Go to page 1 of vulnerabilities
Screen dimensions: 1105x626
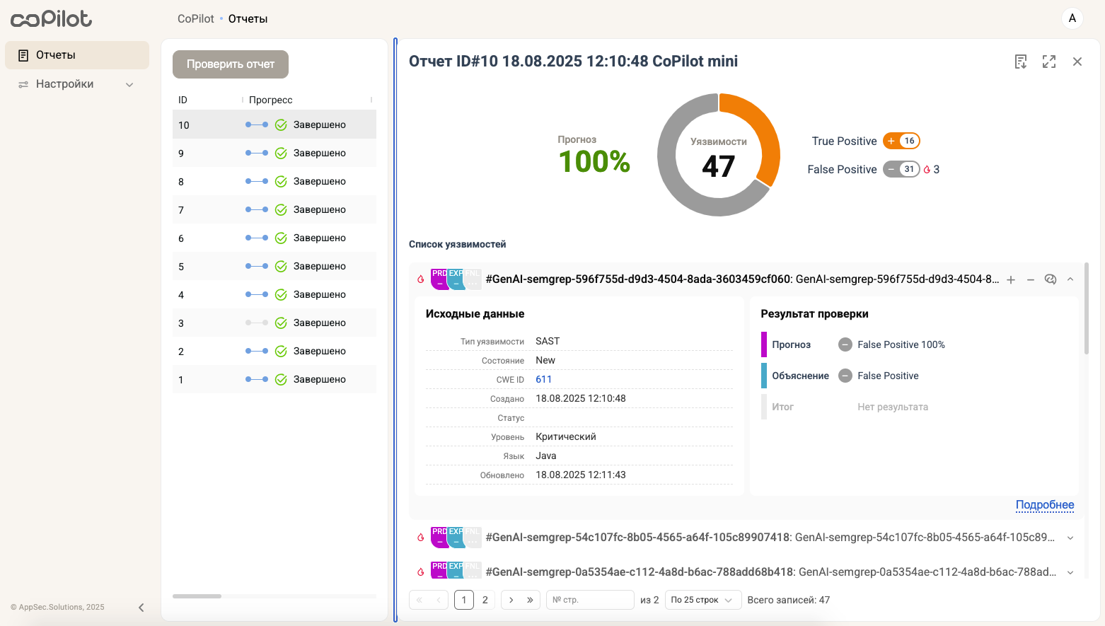click(x=464, y=600)
